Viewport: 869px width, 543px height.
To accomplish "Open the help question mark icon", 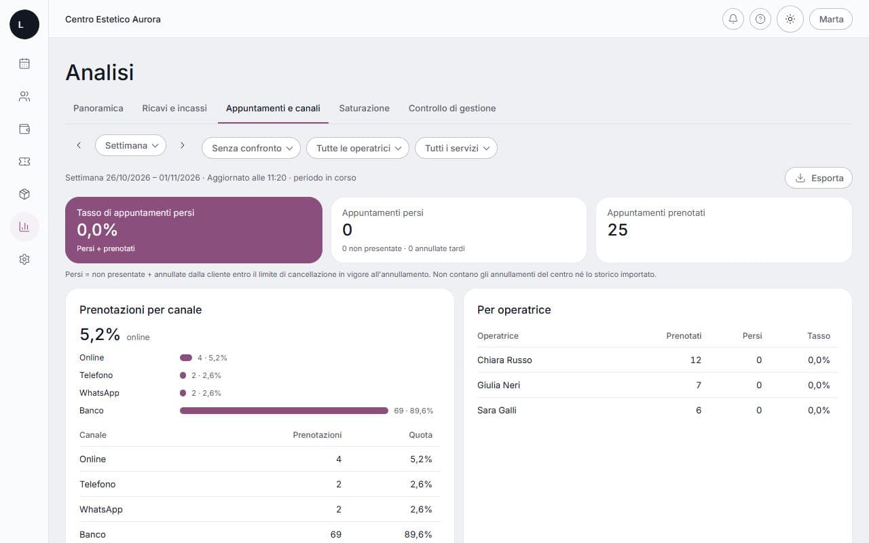I will pyautogui.click(x=760, y=19).
